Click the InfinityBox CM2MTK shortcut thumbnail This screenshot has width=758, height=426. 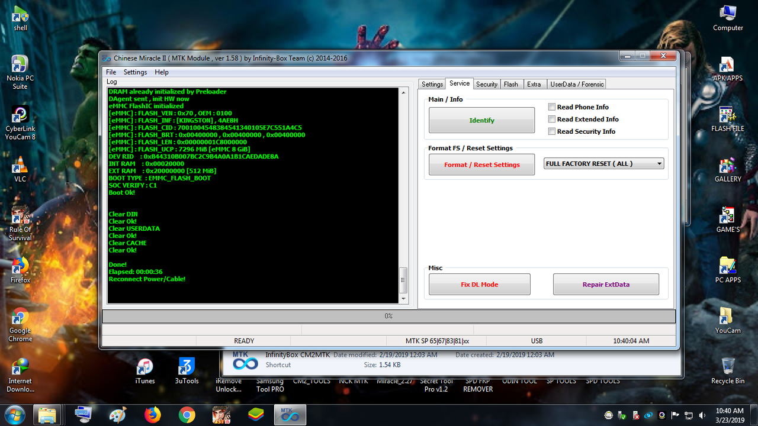tap(245, 360)
